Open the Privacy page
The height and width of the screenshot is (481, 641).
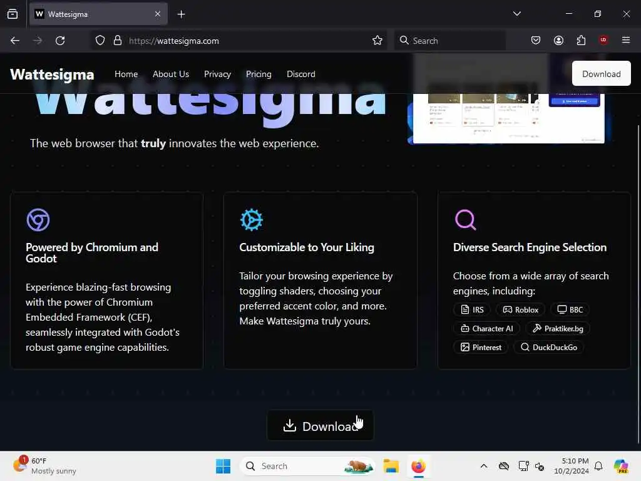pyautogui.click(x=217, y=74)
